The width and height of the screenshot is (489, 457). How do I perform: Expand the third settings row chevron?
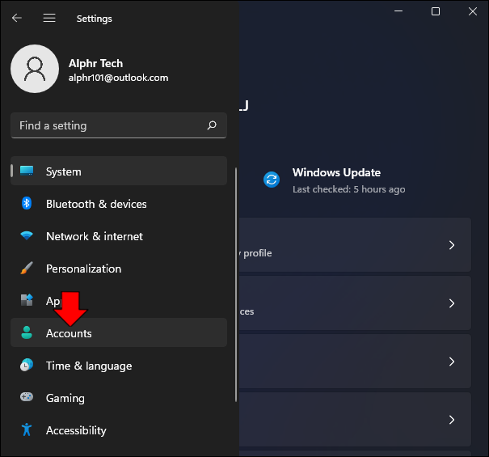tap(452, 362)
